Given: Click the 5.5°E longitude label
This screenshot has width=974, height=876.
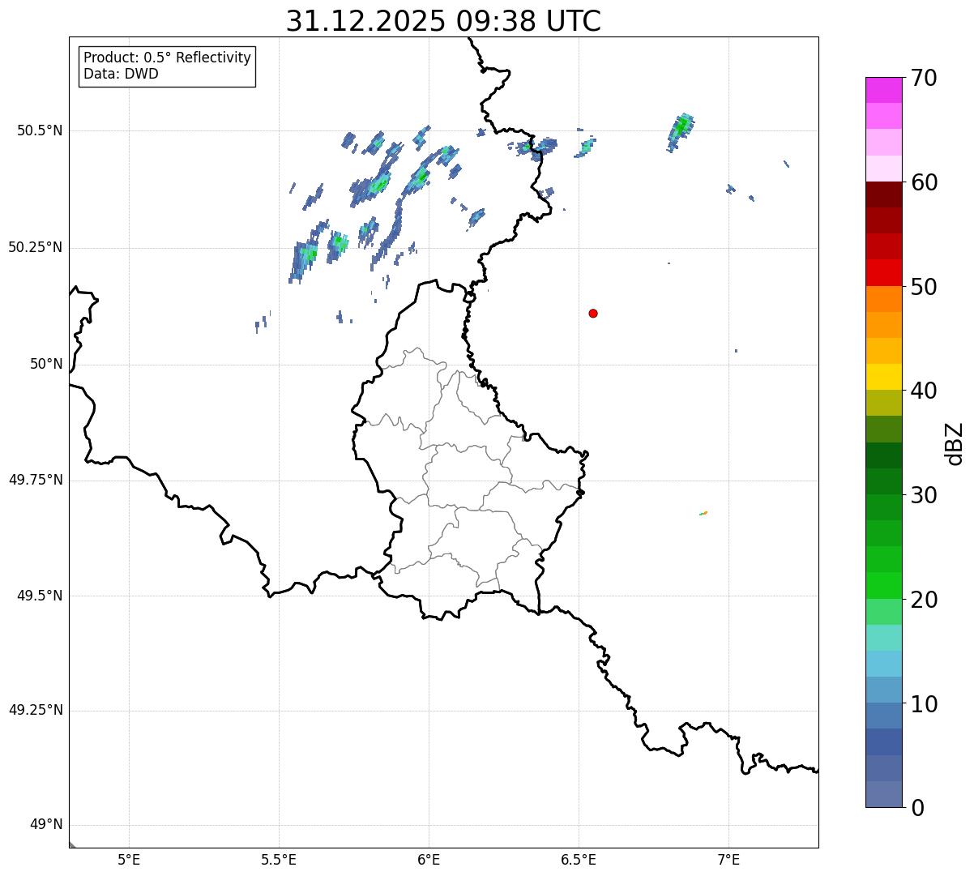Looking at the screenshot, I should (279, 859).
